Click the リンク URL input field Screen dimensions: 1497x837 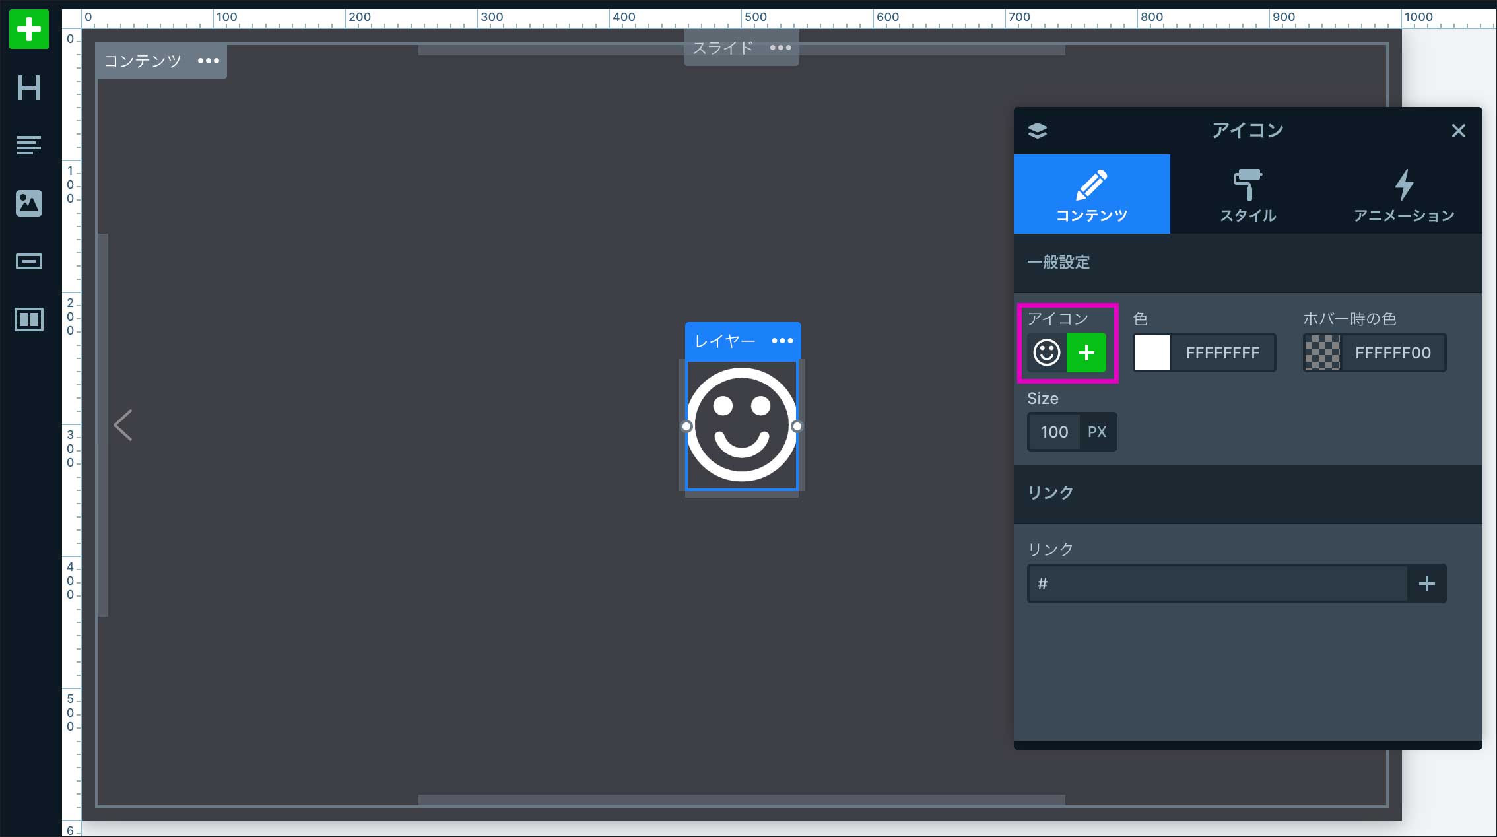tap(1217, 584)
